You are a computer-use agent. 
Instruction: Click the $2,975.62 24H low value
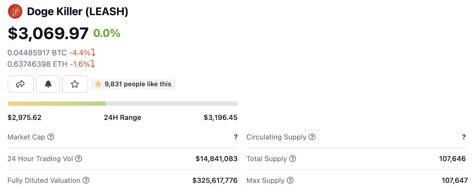point(25,118)
